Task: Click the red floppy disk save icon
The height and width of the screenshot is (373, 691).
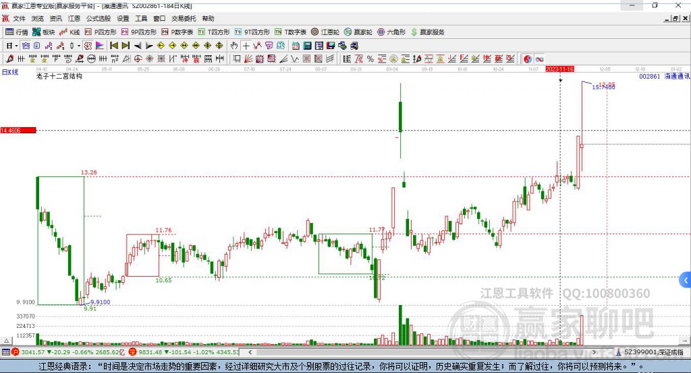Action: click(x=331, y=46)
